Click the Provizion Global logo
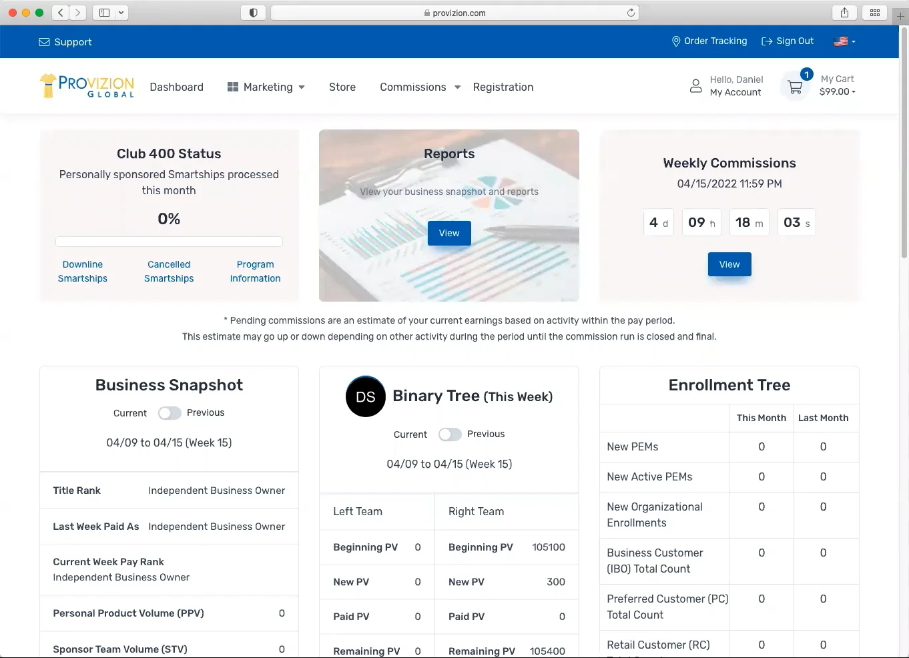Viewport: 909px width, 658px height. click(87, 86)
